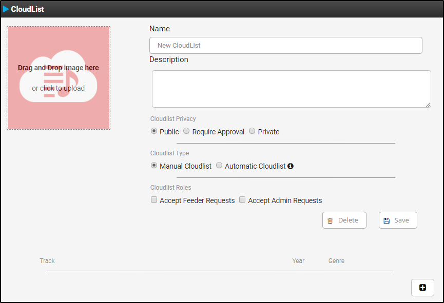This screenshot has width=444, height=303.
Task: Click the plus icon to add a track
Action: point(422,288)
